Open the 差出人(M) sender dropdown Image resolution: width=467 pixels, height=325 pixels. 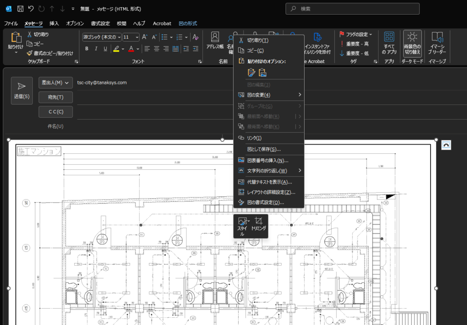pos(55,83)
